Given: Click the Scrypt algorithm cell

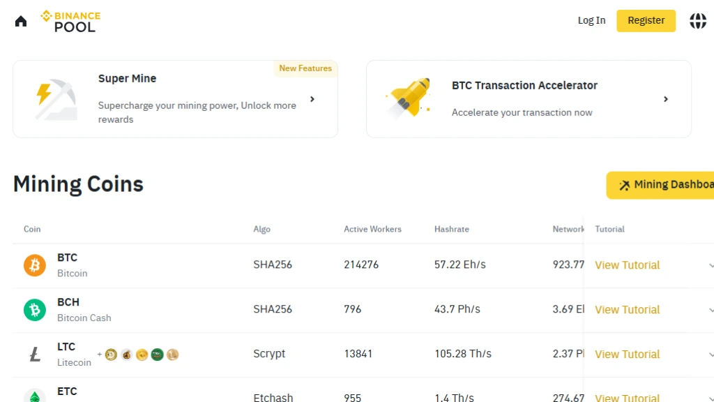Looking at the screenshot, I should pyautogui.click(x=269, y=354).
